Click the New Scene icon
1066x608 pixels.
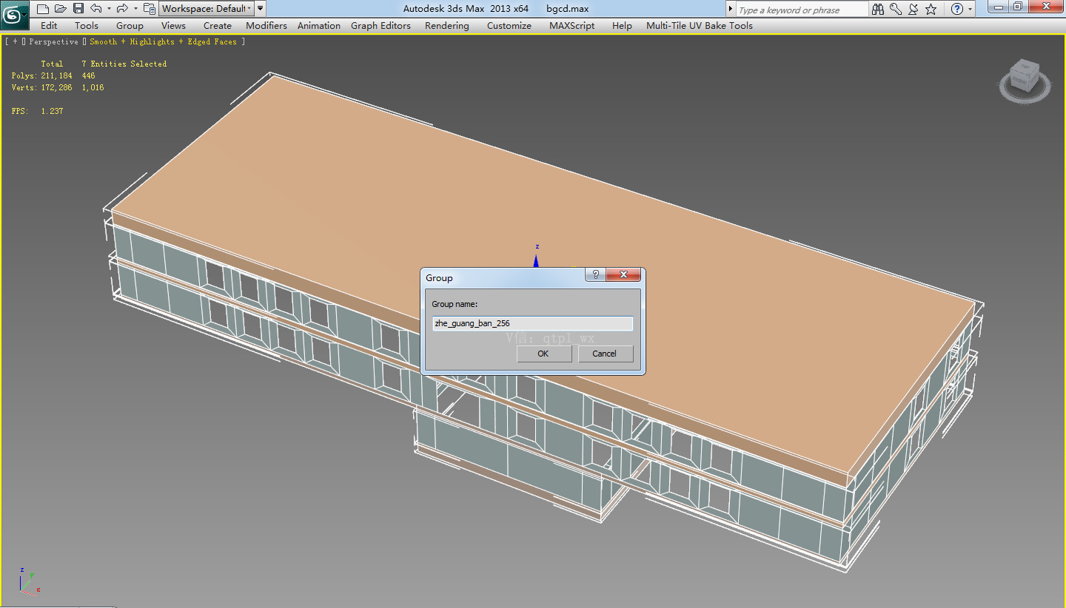[43, 9]
